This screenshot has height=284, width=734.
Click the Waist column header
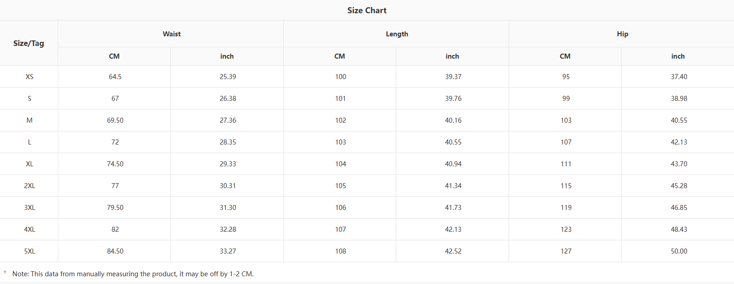(172, 34)
